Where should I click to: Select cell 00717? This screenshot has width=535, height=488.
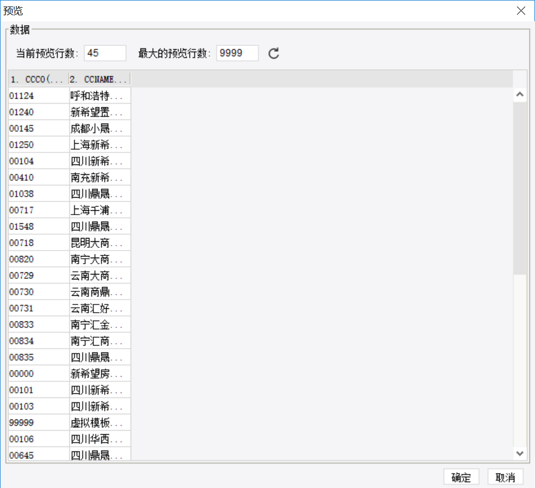point(39,210)
